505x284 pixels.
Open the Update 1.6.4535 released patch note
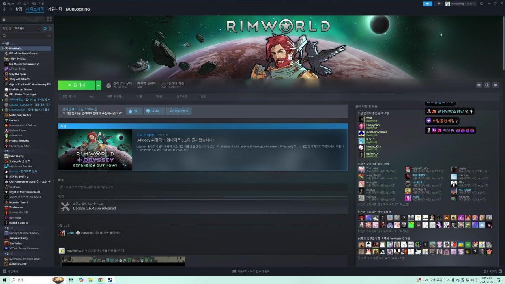[x=203, y=206]
